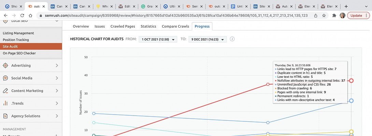This screenshot has height=136, width=372.
Task: Click the Agency Solutions icon
Action: tap(5, 116)
